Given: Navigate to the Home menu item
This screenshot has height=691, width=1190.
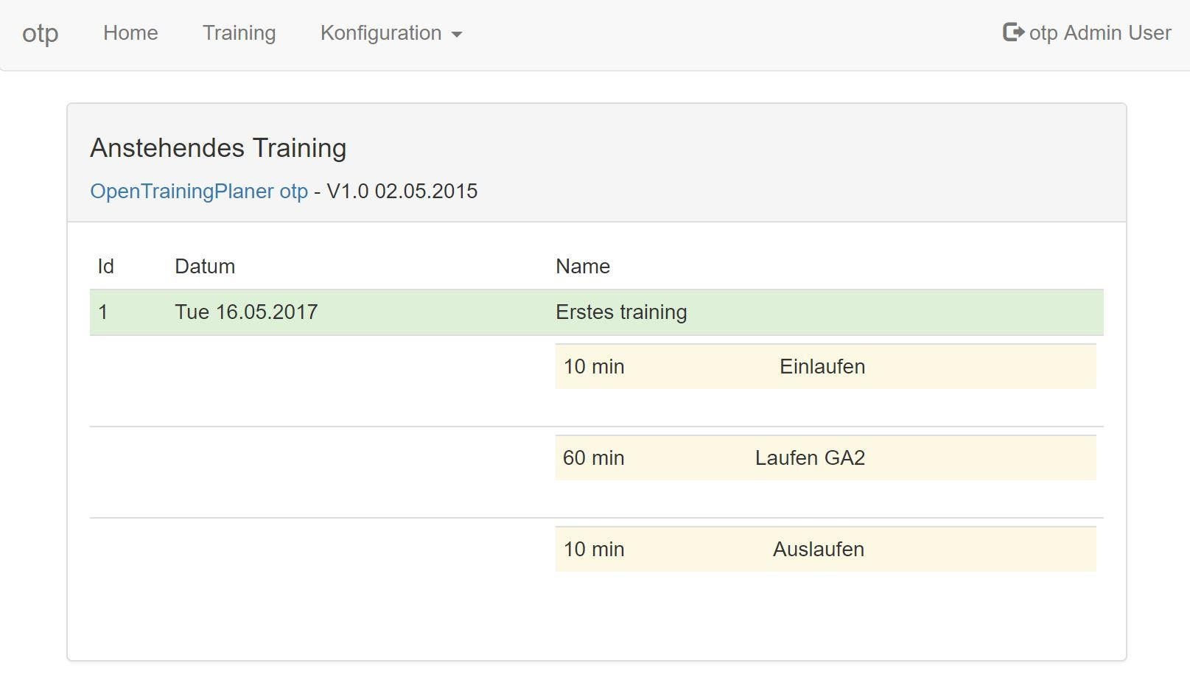Looking at the screenshot, I should (130, 32).
